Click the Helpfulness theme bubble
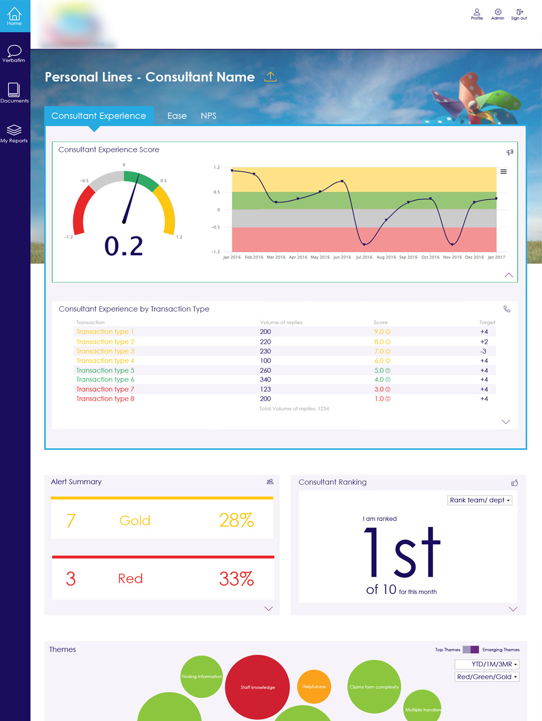The width and height of the screenshot is (542, 721). 314,686
